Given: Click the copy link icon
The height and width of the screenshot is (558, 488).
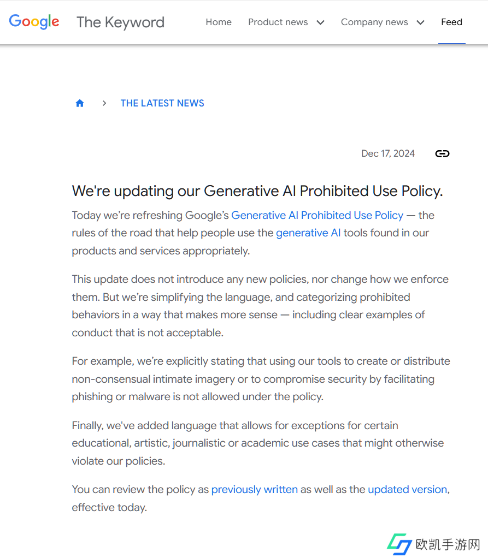Looking at the screenshot, I should coord(442,153).
